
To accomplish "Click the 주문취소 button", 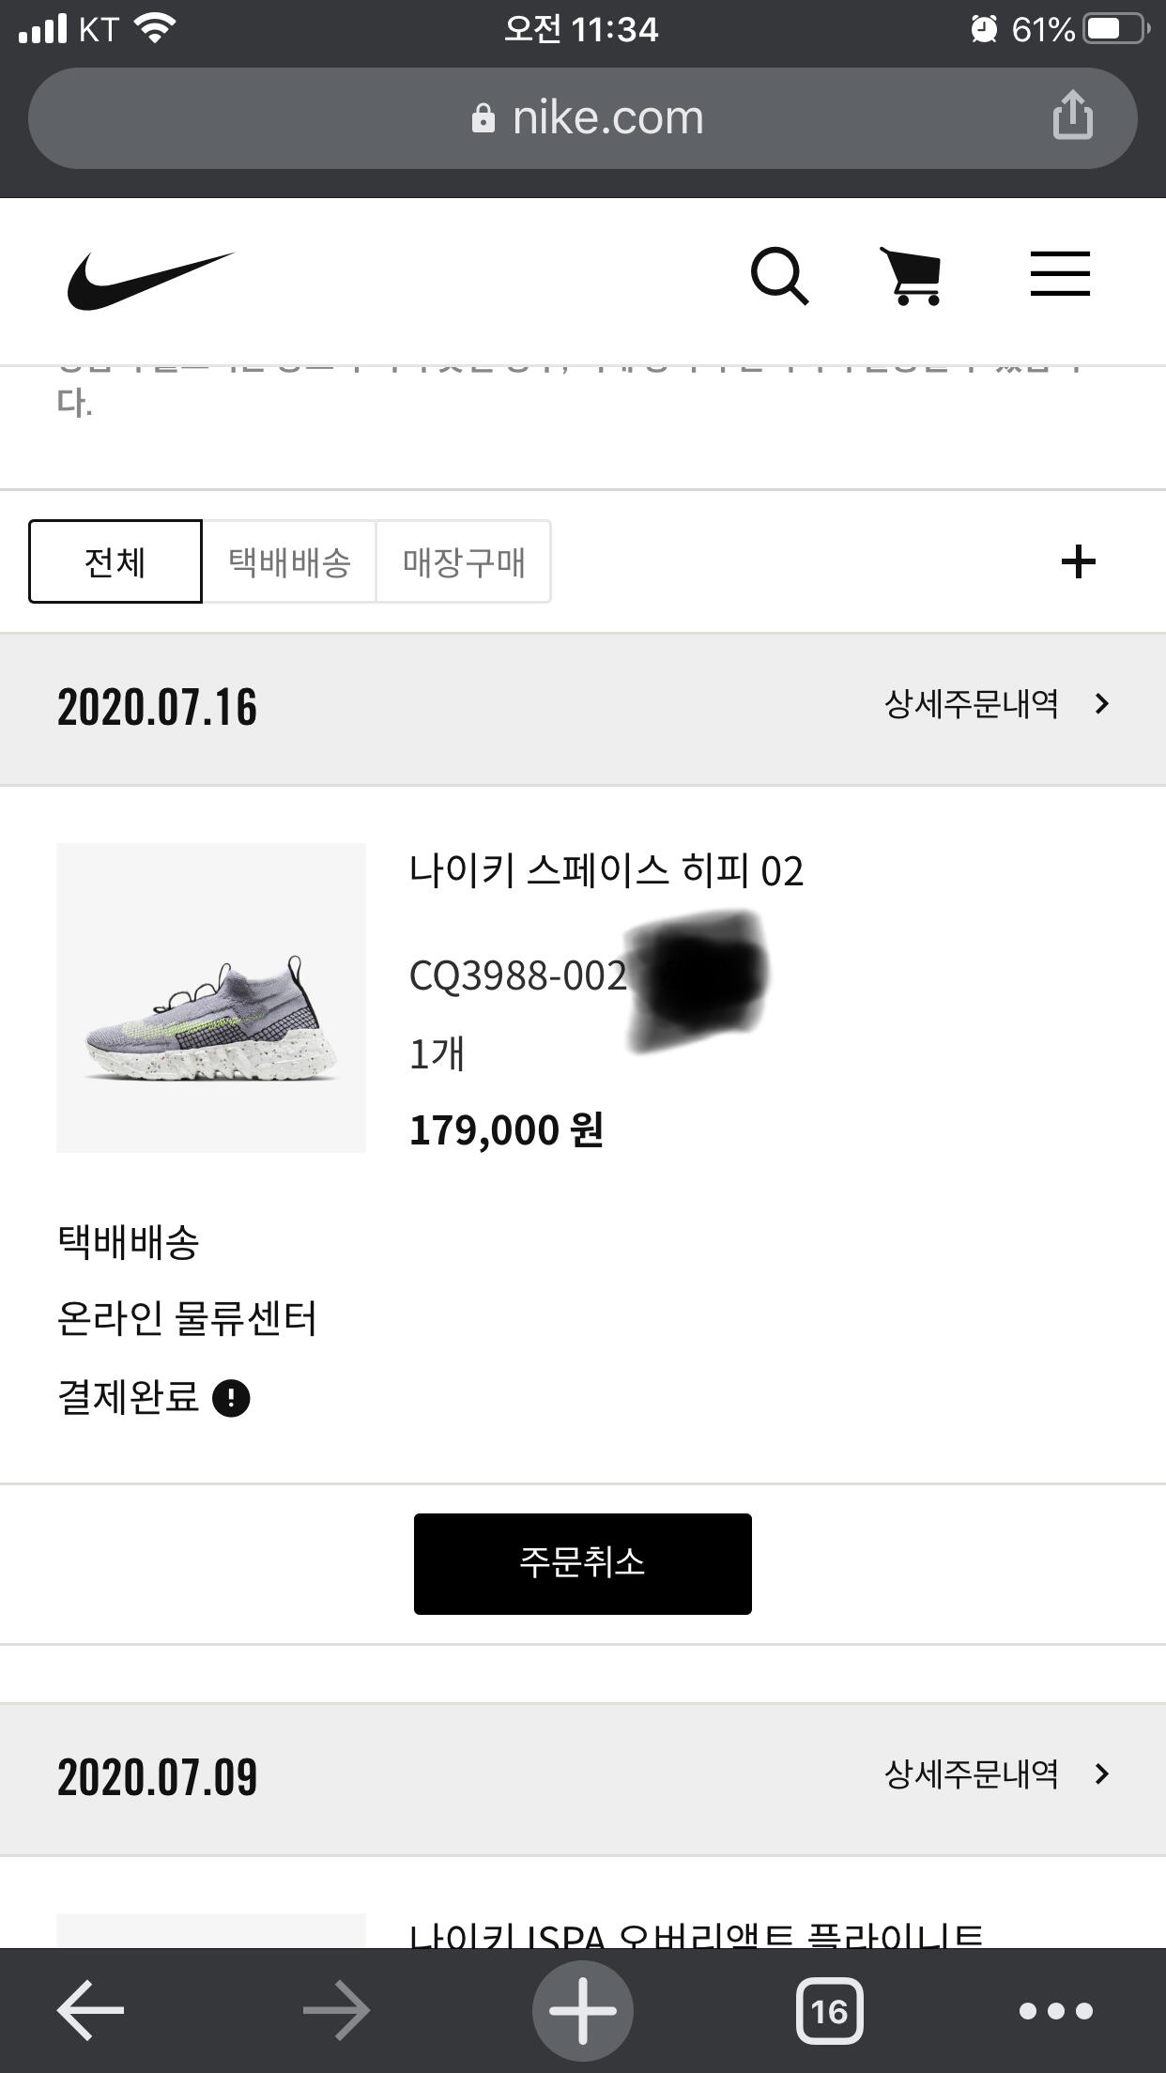I will [x=583, y=1564].
